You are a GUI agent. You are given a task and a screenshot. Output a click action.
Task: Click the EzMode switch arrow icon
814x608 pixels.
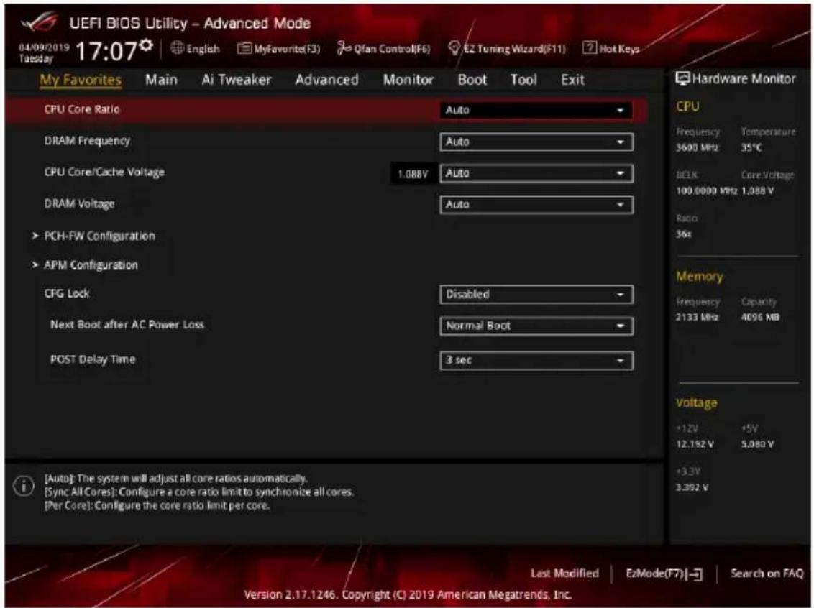click(694, 574)
